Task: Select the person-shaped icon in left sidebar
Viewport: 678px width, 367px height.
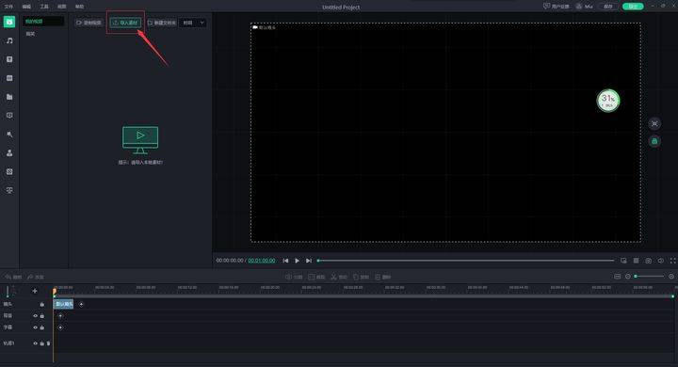Action: [x=9, y=153]
